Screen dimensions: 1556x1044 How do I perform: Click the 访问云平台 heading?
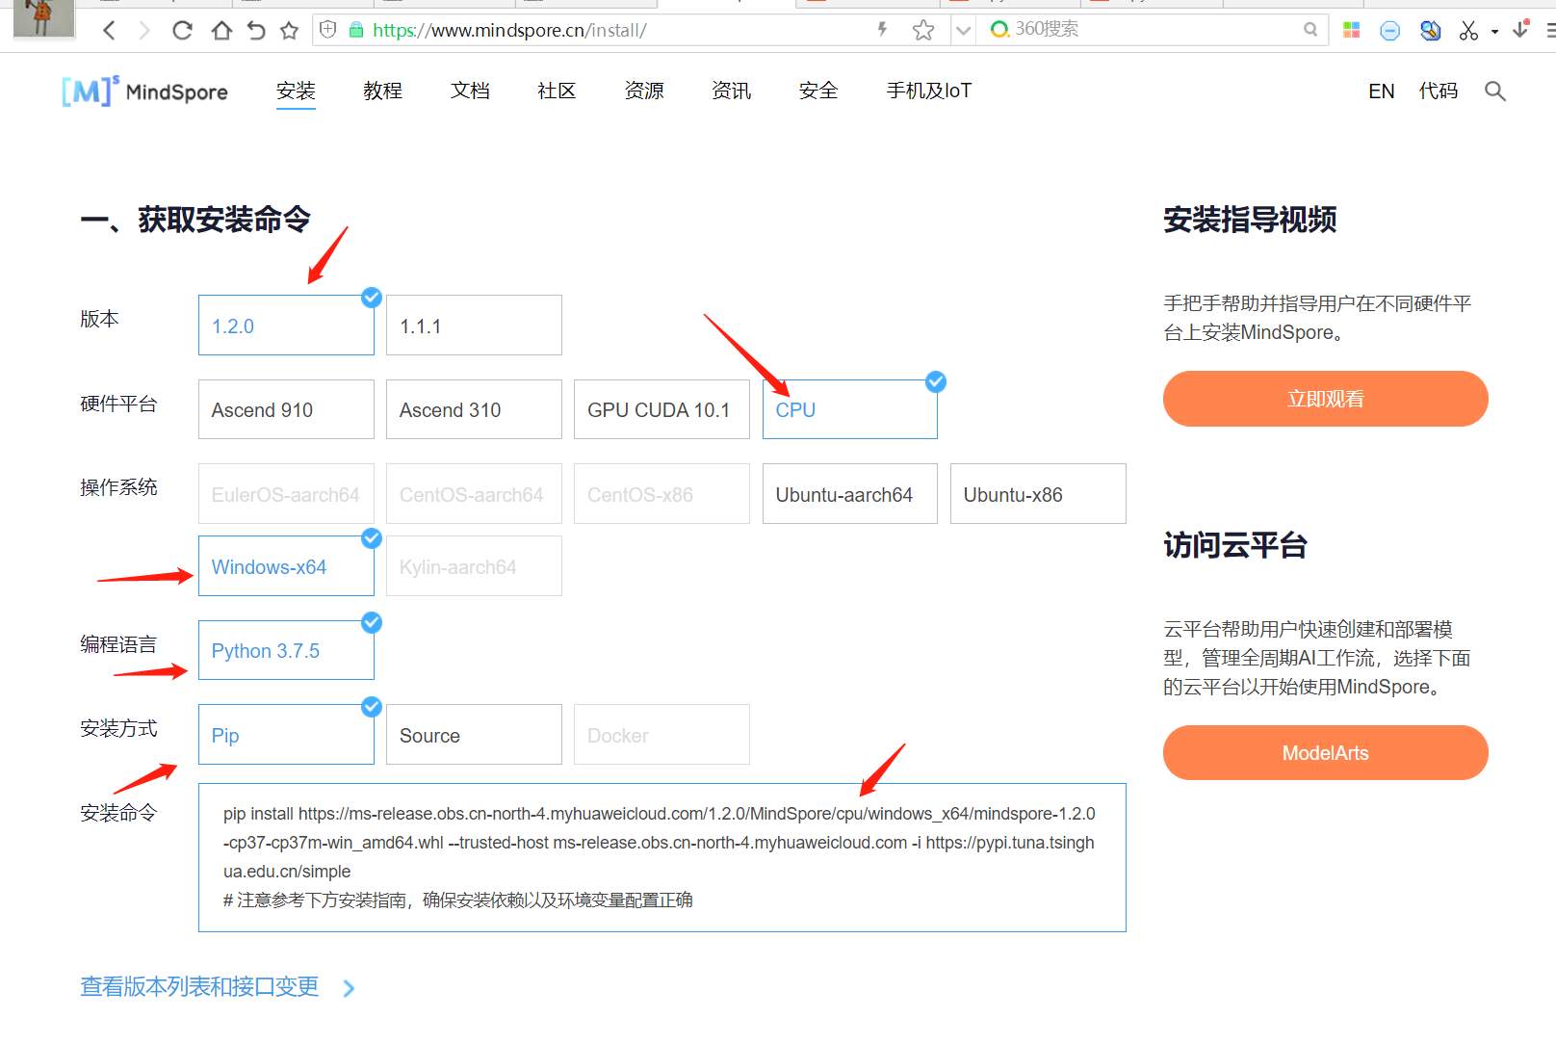[x=1235, y=545]
